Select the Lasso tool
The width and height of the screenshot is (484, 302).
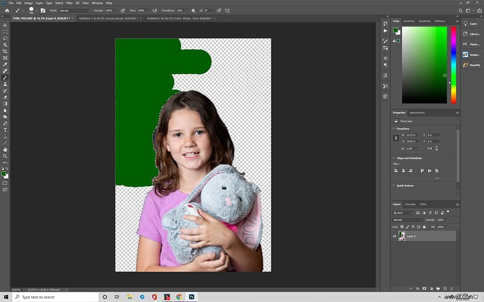click(5, 39)
